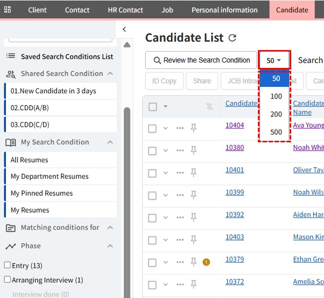Switch to the HR Contact tab
Viewport: 324px width, 298px height.
point(125,10)
